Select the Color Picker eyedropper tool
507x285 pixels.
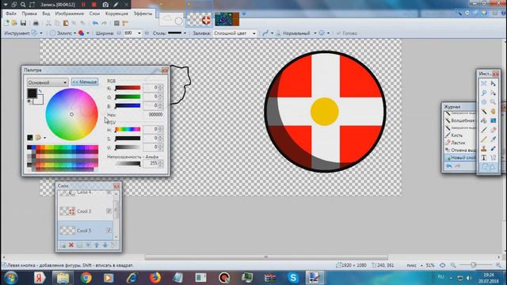tap(493, 139)
